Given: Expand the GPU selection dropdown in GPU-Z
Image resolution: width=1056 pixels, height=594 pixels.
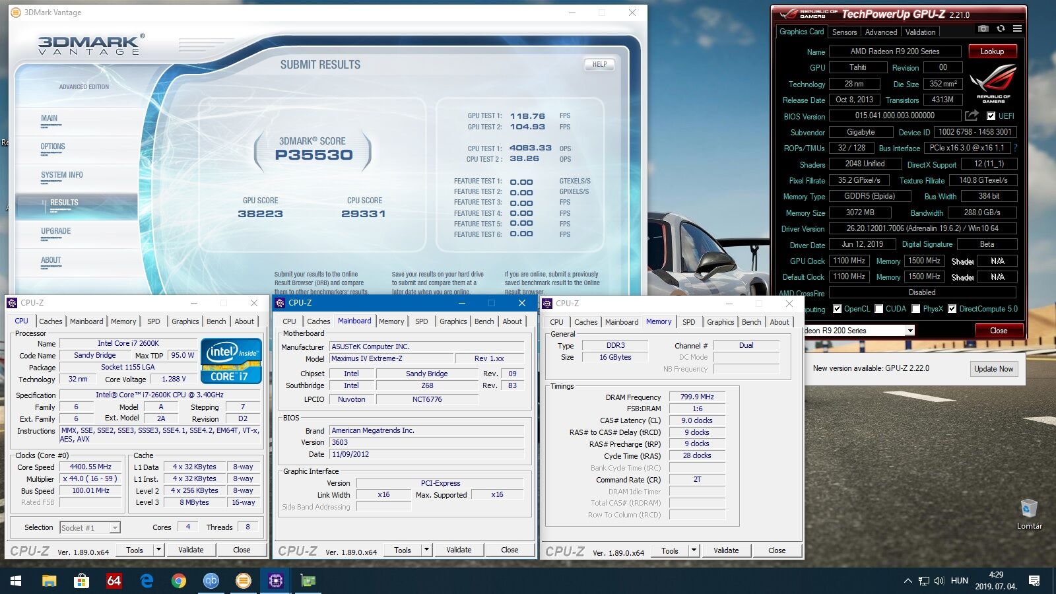Looking at the screenshot, I should (x=910, y=331).
